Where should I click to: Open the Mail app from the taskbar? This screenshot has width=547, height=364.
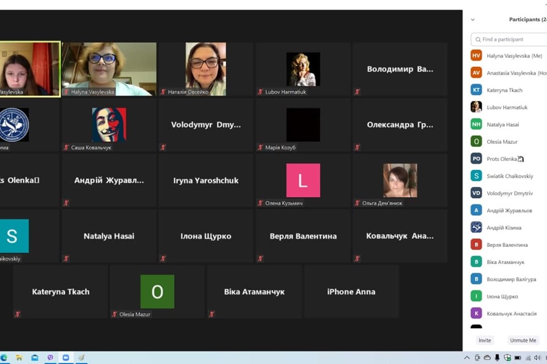[x=35, y=358]
